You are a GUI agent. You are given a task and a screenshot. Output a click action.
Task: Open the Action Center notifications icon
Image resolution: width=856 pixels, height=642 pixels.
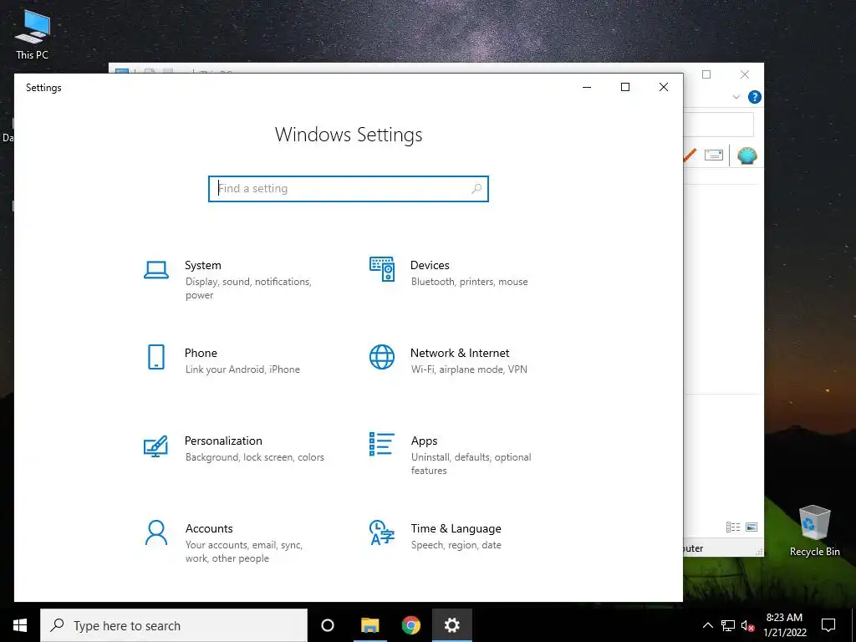click(x=828, y=625)
